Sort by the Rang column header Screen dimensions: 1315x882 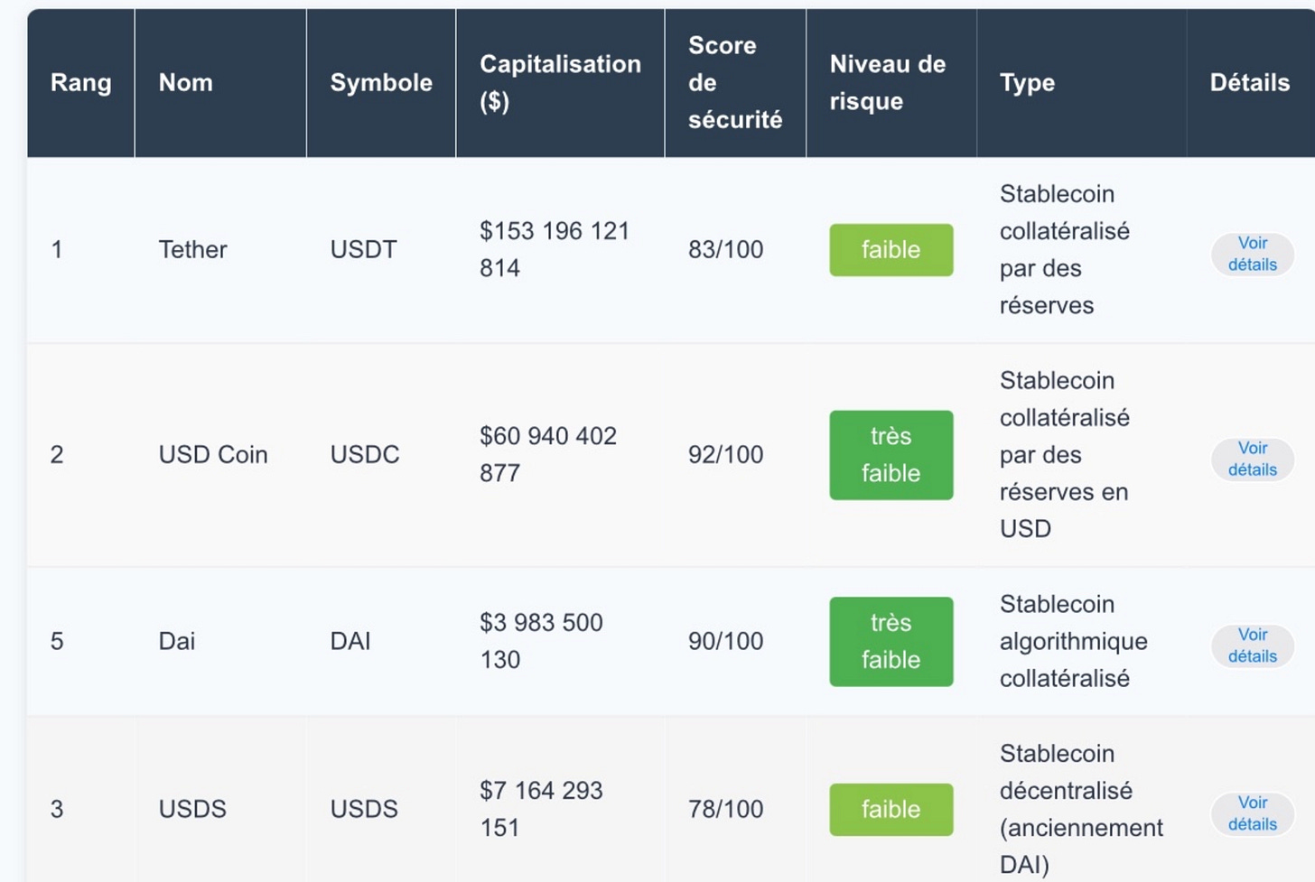81,83
